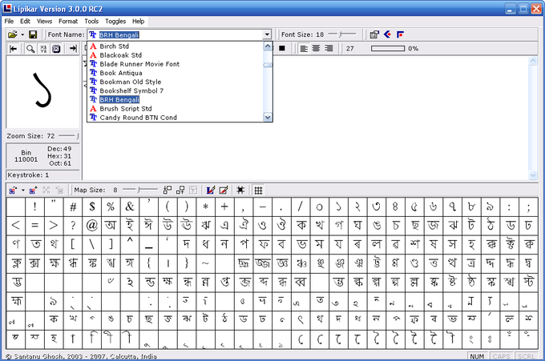Click the Font Size slider
Screen dimensions: 545x361
pyautogui.click(x=342, y=34)
